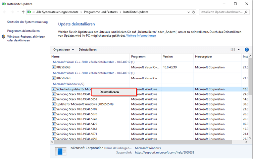The width and height of the screenshot is (253, 159).
Task: Click the search magnifier icon
Action: 246,12
